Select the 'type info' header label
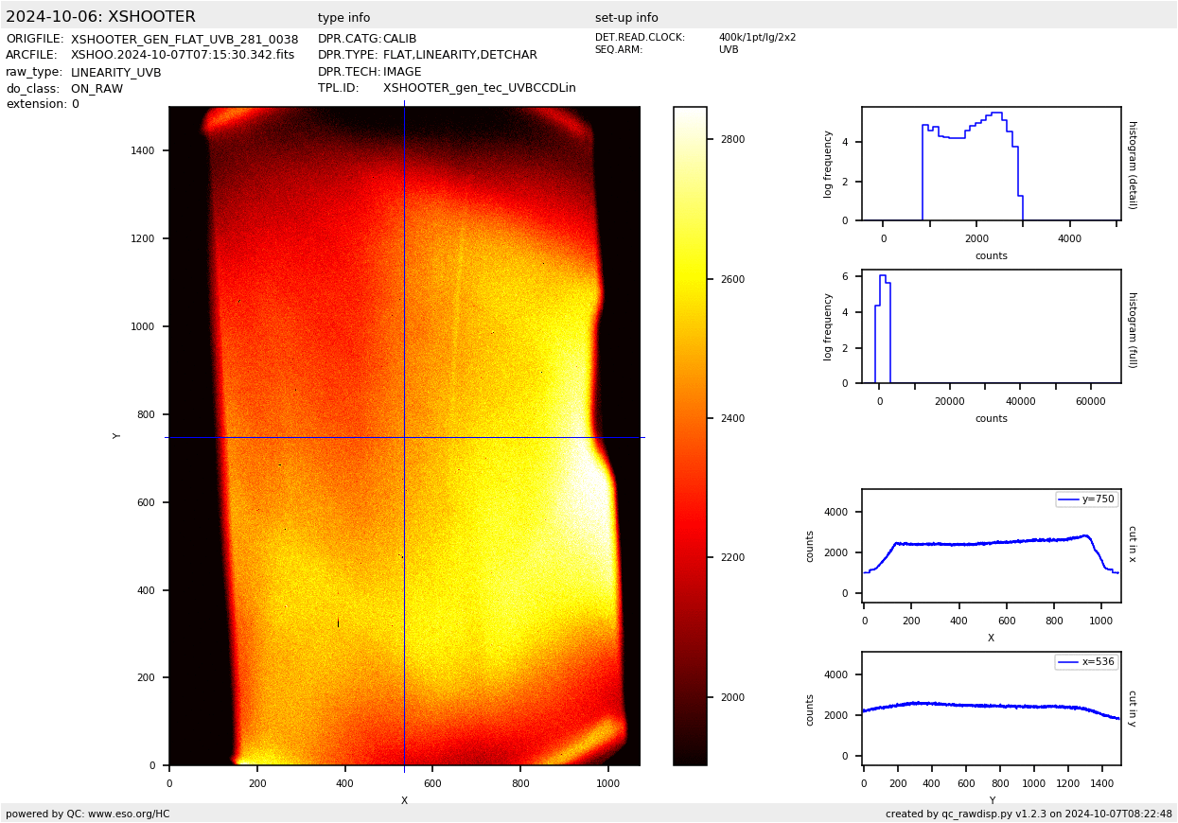 [343, 18]
